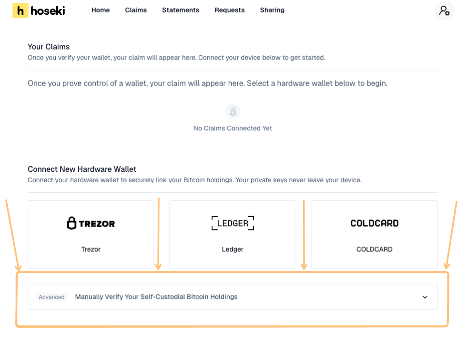
Task: Click the 'Once you verify your wallet' subtitle
Action: click(176, 58)
